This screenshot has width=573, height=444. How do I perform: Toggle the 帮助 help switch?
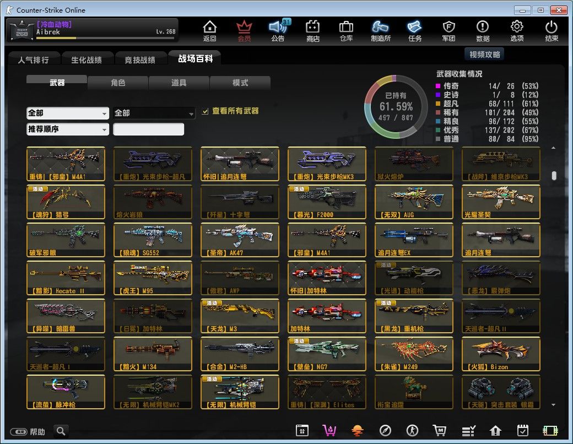point(19,432)
